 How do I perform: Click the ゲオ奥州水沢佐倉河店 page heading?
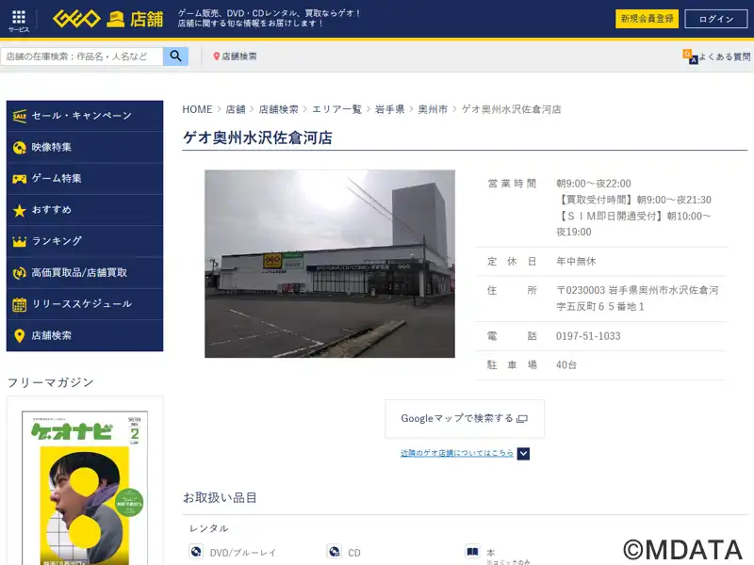click(x=257, y=137)
